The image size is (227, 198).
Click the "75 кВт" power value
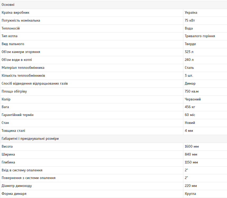[190, 21]
